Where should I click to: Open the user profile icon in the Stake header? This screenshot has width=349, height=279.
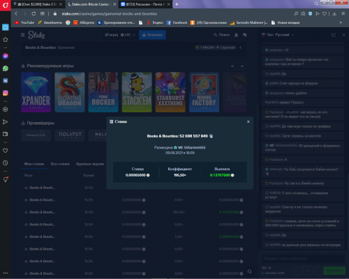236,35
